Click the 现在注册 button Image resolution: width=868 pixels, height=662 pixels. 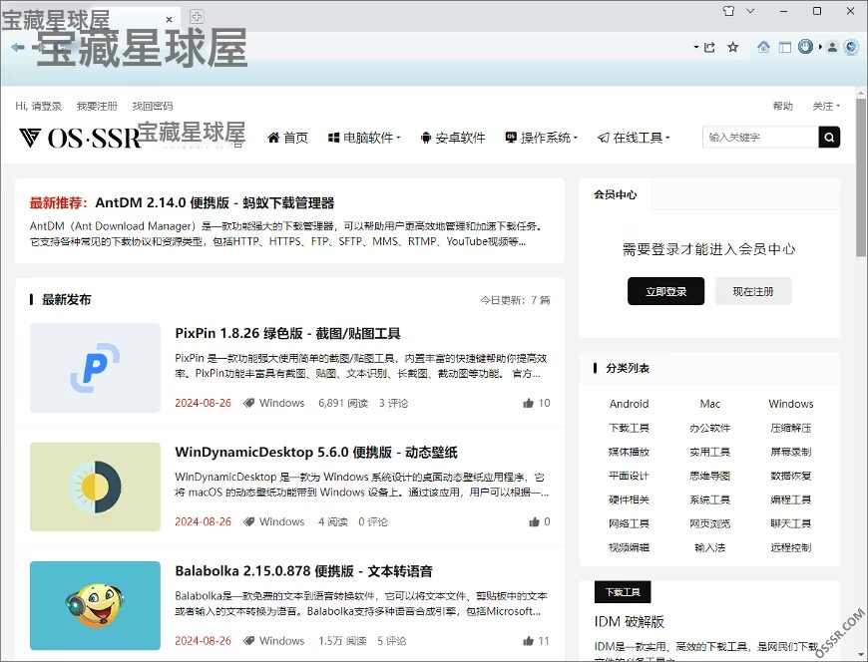pyautogui.click(x=753, y=291)
